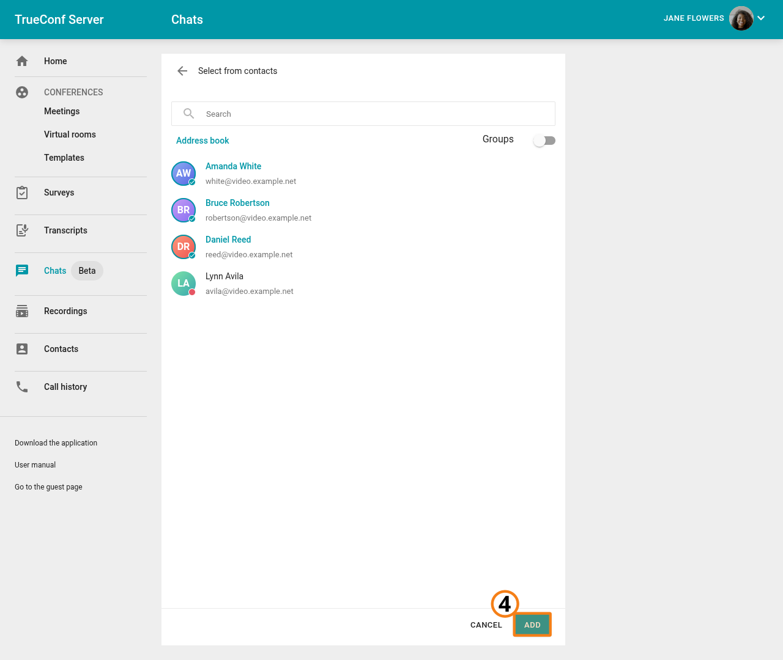The height and width of the screenshot is (660, 783).
Task: Go to Virtual rooms
Action: 70,134
